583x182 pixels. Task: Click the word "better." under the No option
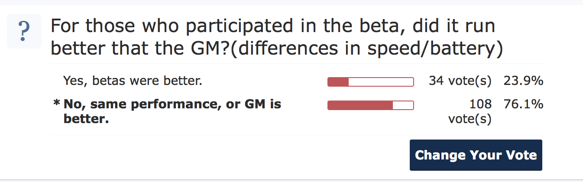86,119
